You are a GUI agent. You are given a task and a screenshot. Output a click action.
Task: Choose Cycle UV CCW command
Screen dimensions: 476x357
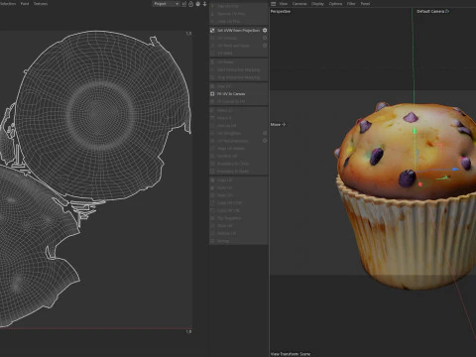pos(229,202)
